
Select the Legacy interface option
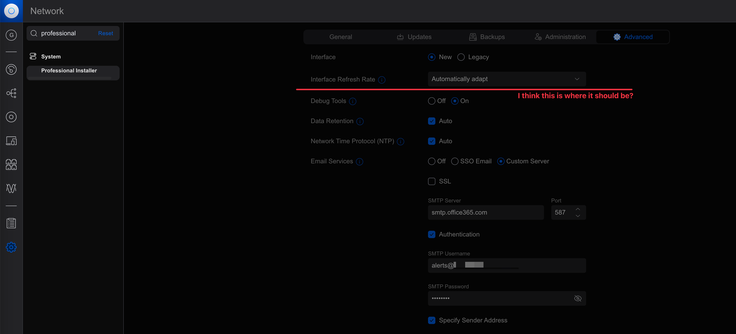pyautogui.click(x=461, y=57)
